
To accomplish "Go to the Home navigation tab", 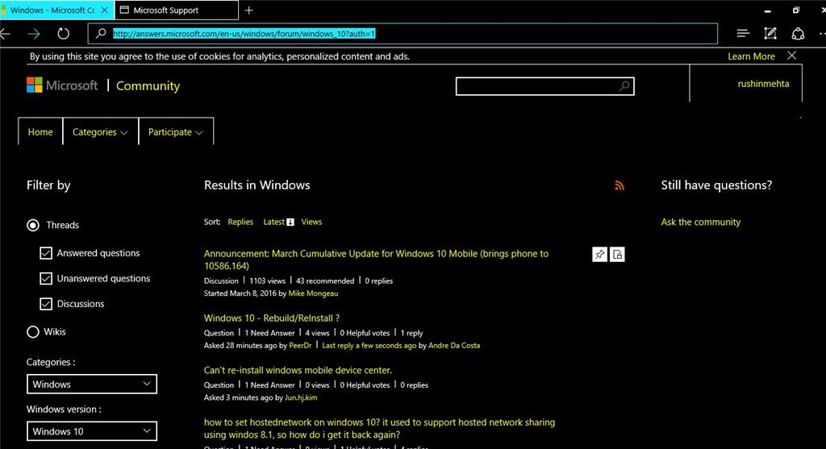I will (x=40, y=131).
